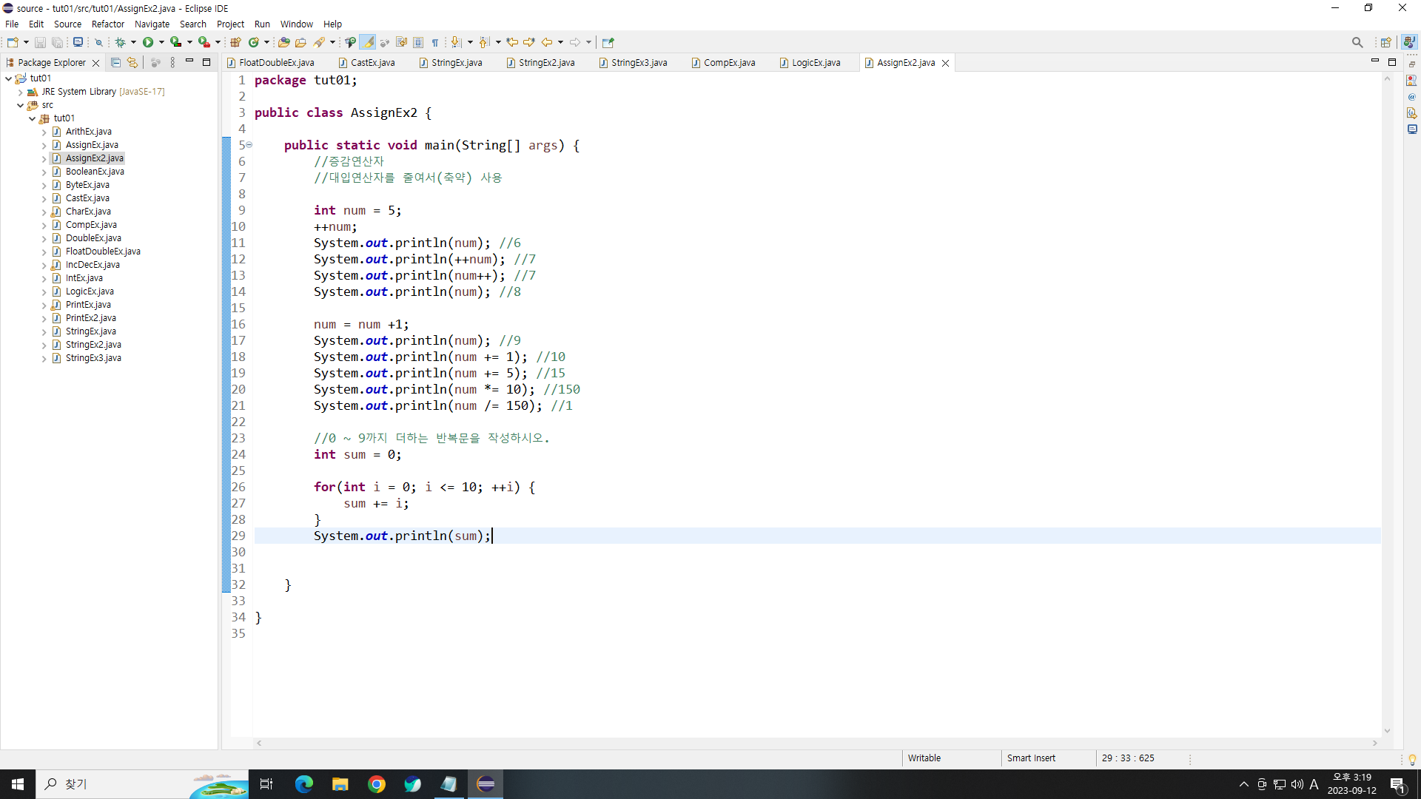Open the Refactor menu

point(107,24)
